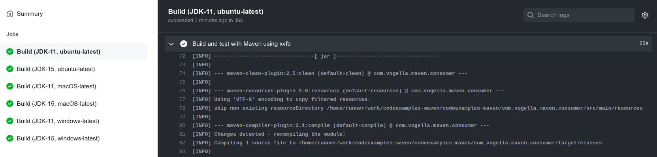Click success check icon for JDK-11 windows-latest job

tap(10, 121)
